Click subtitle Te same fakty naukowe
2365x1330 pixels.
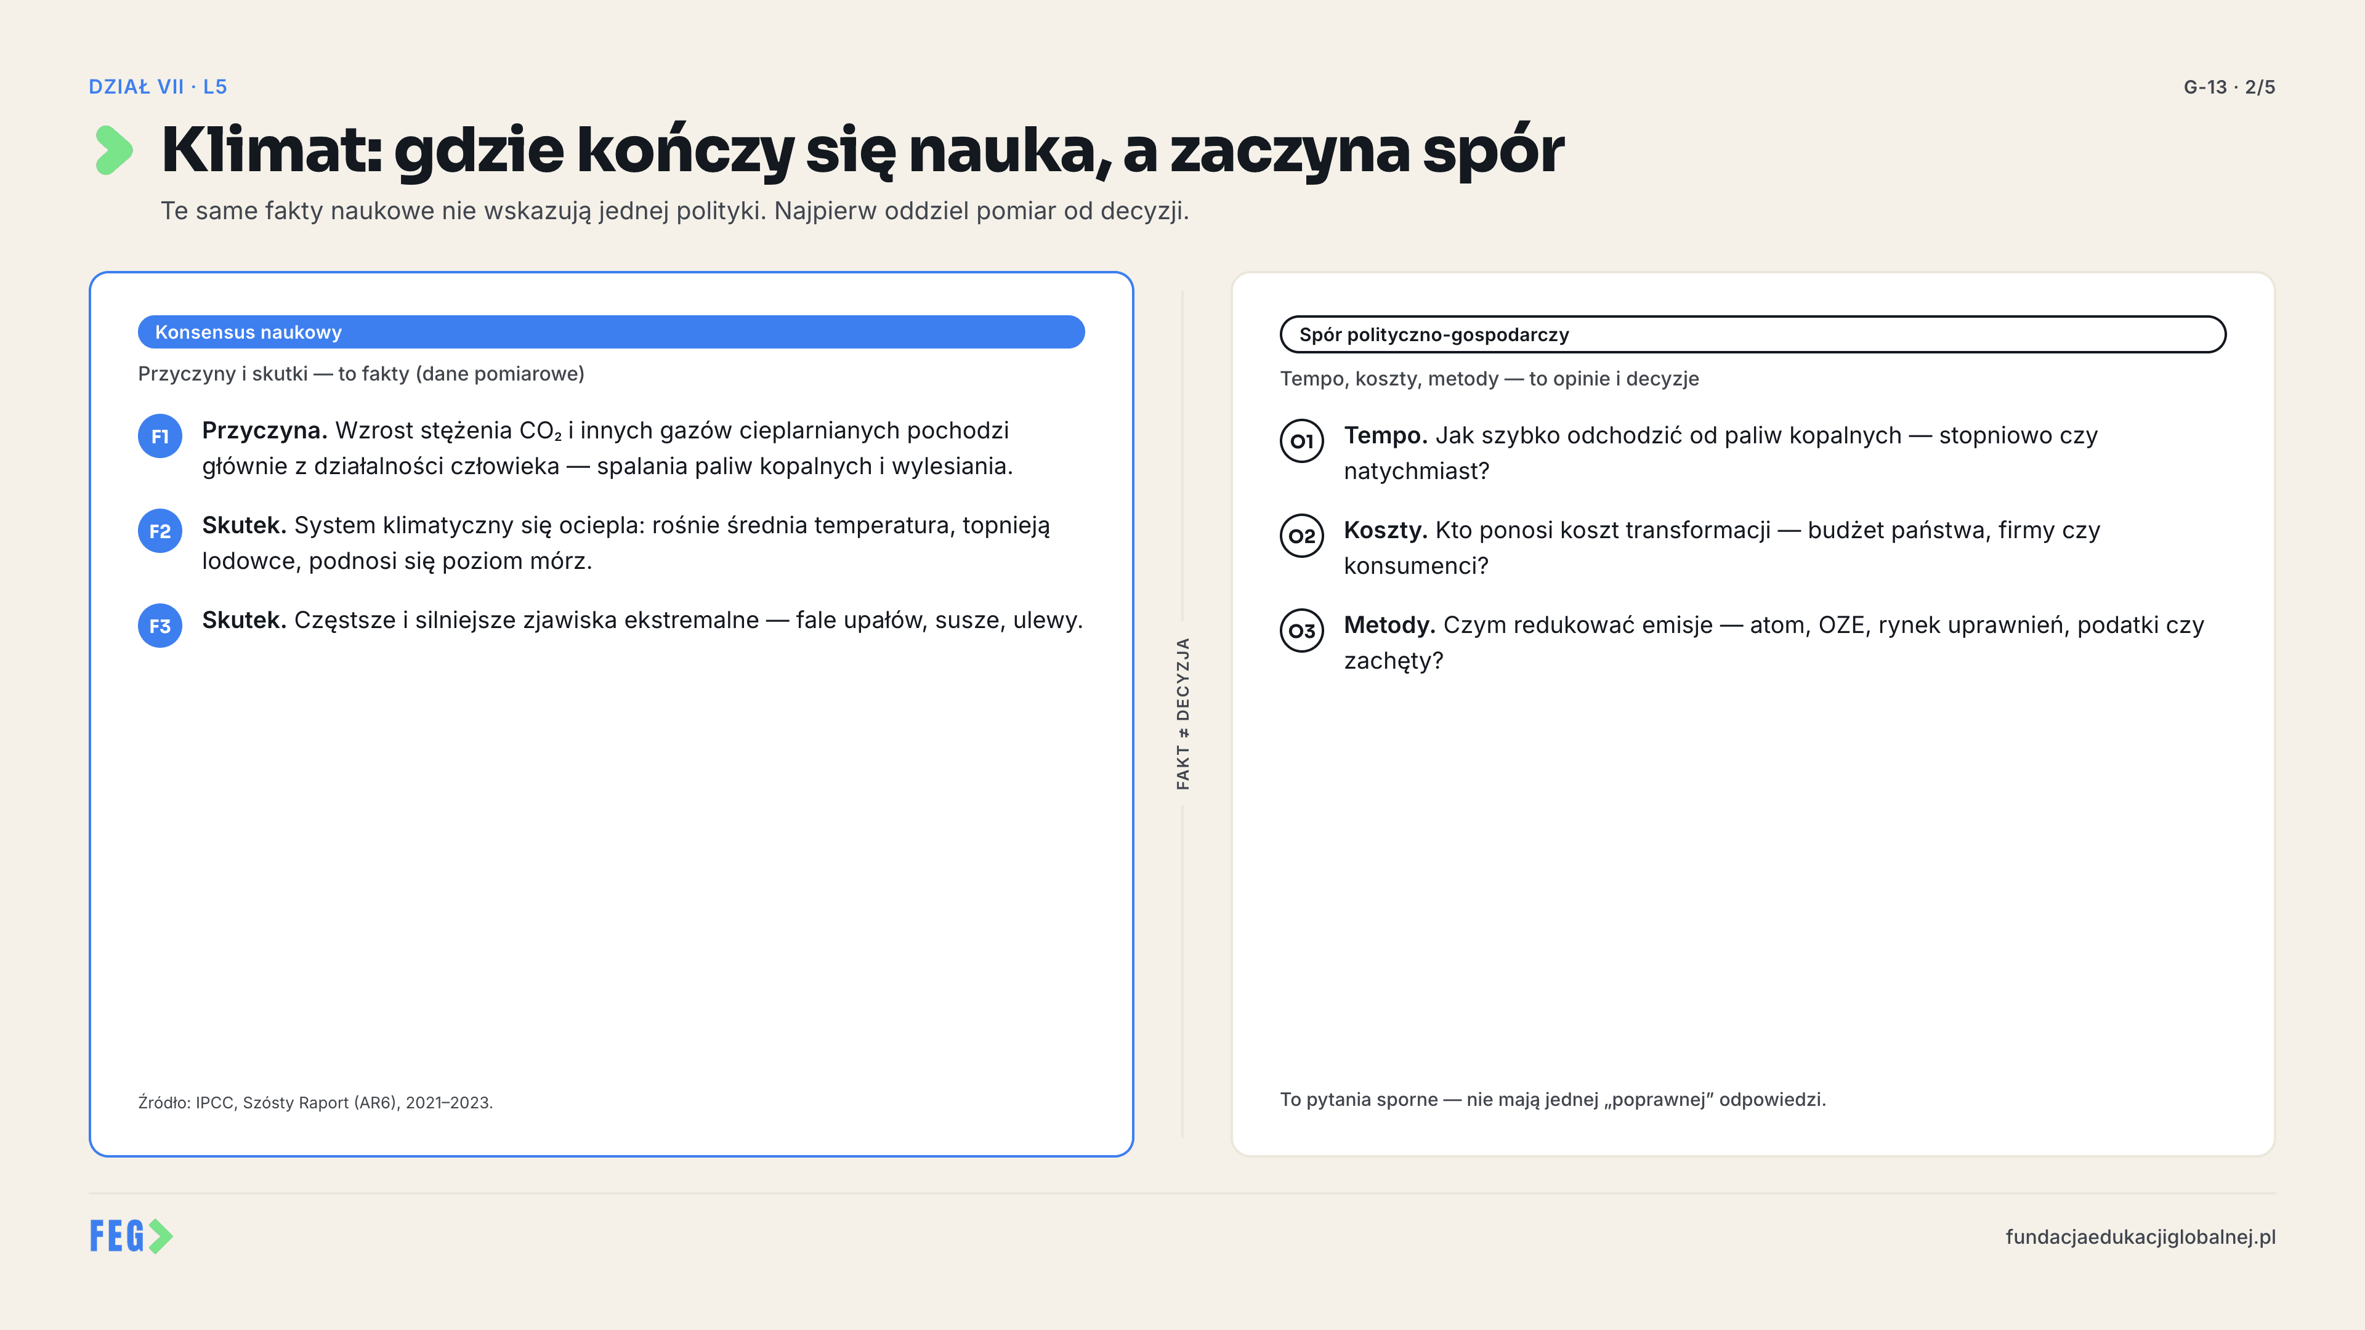(x=675, y=211)
